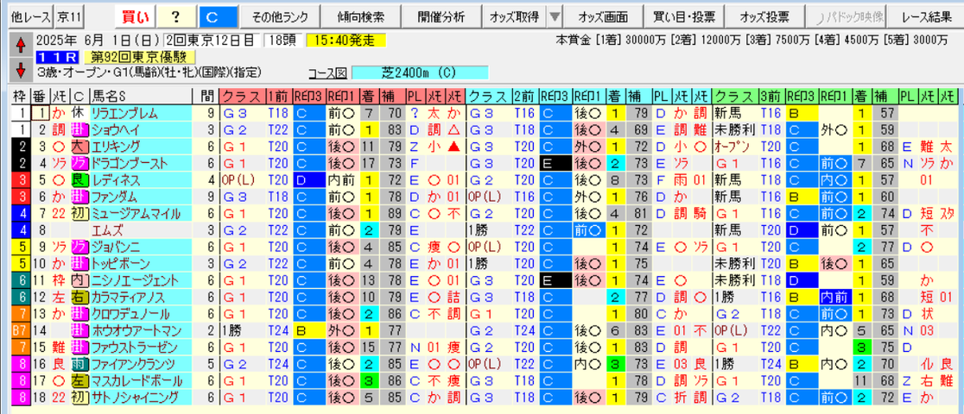
Task: Click the red down arrow race navigator
Action: click(20, 69)
